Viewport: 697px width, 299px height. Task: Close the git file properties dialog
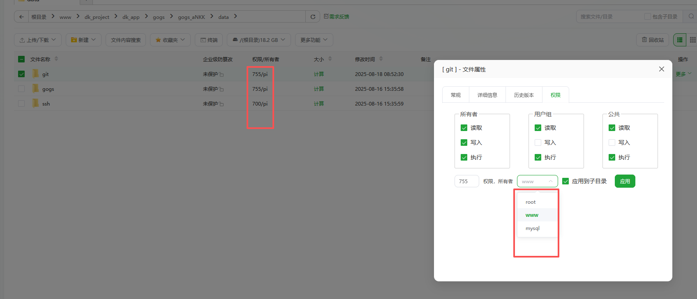662,69
